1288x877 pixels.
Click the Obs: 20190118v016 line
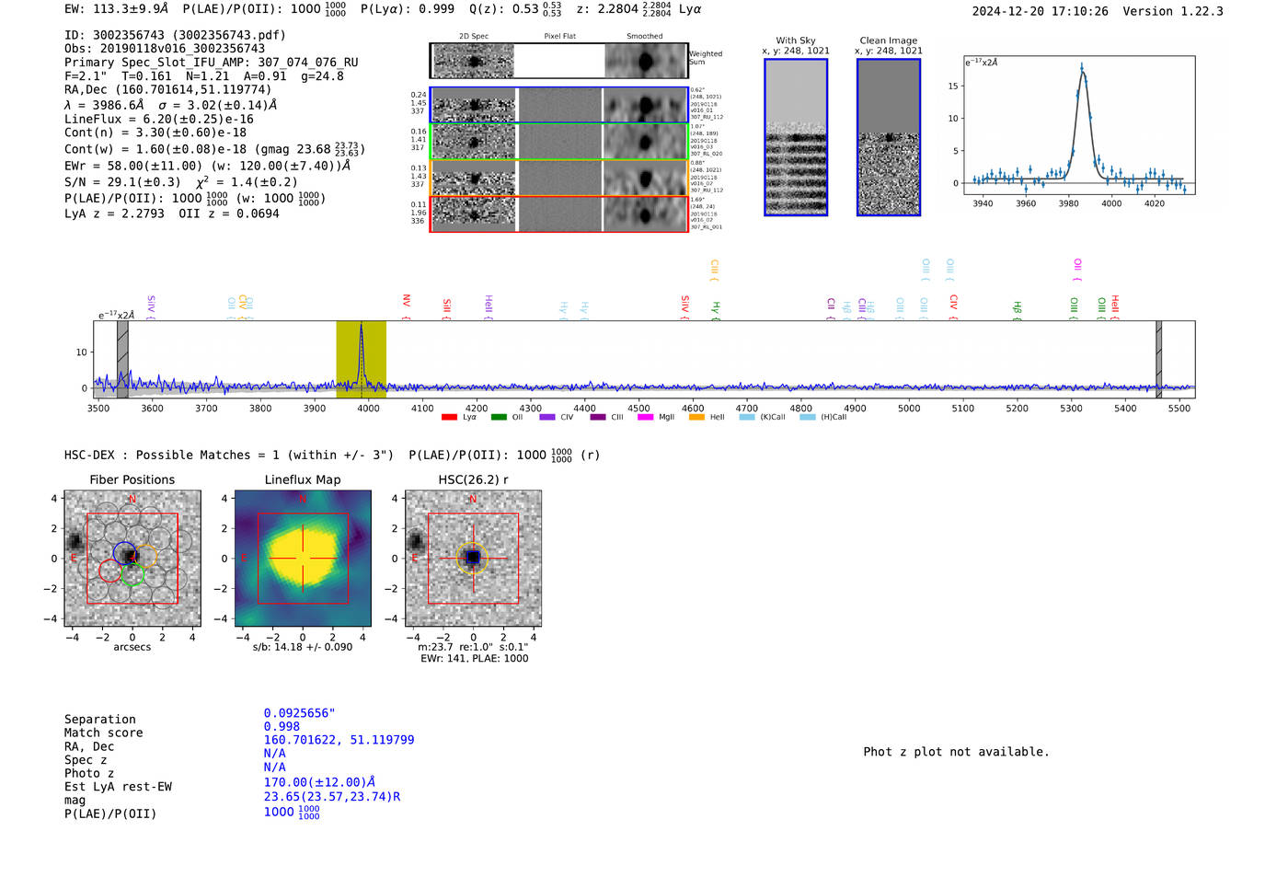point(165,49)
